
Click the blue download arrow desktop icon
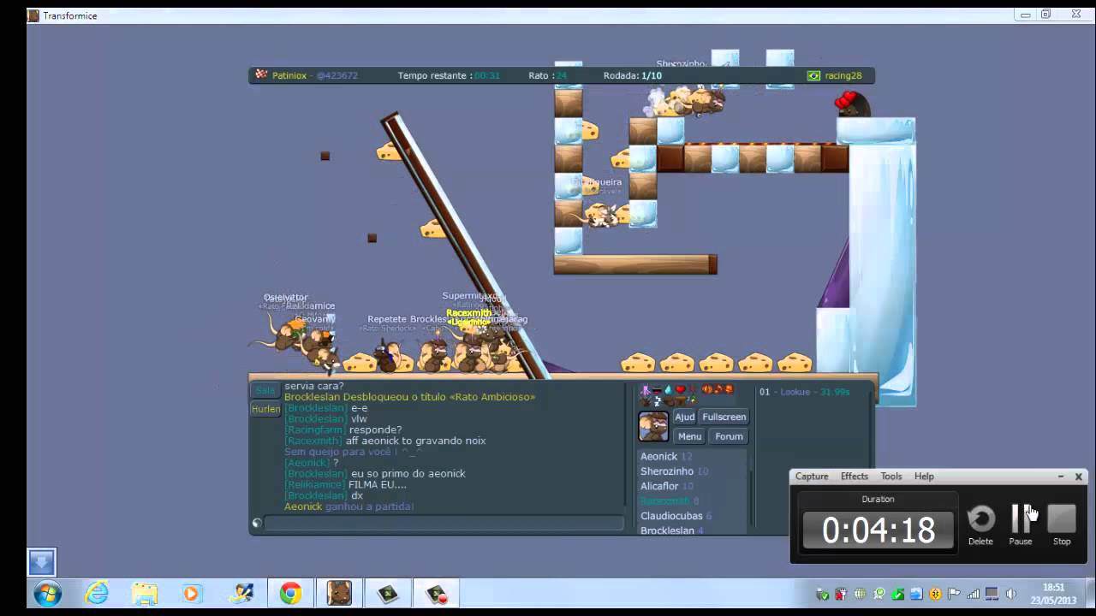(x=41, y=562)
